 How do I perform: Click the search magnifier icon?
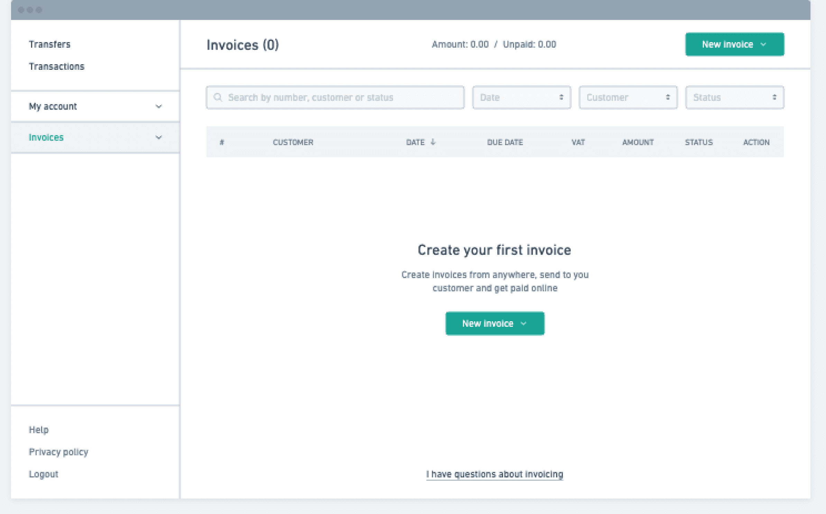pos(218,97)
